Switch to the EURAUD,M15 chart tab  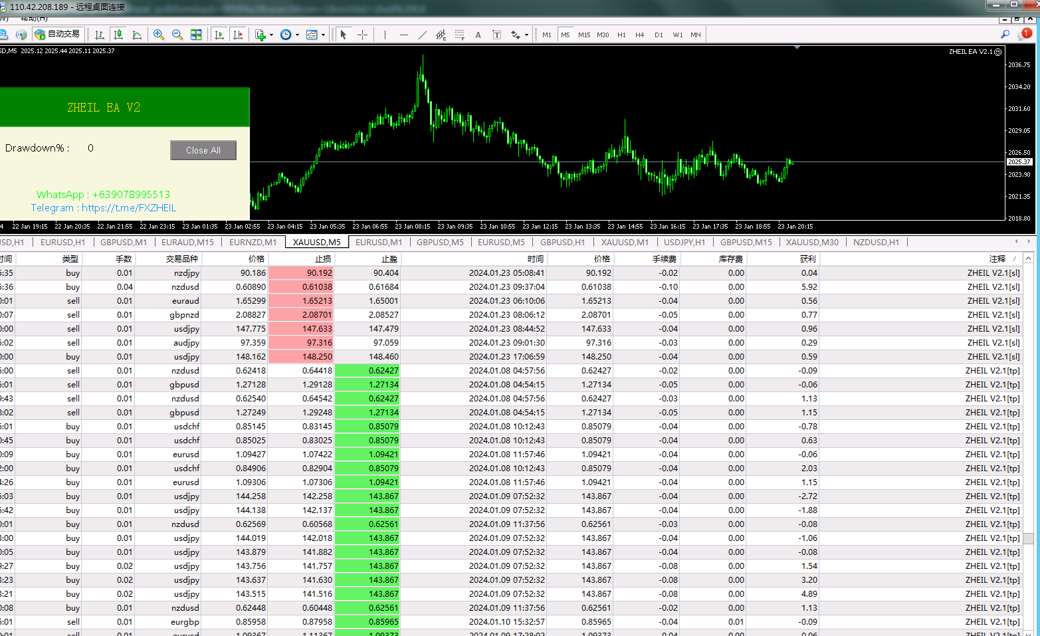point(187,243)
